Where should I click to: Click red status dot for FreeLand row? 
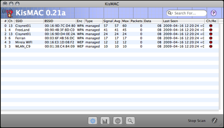[211, 30]
